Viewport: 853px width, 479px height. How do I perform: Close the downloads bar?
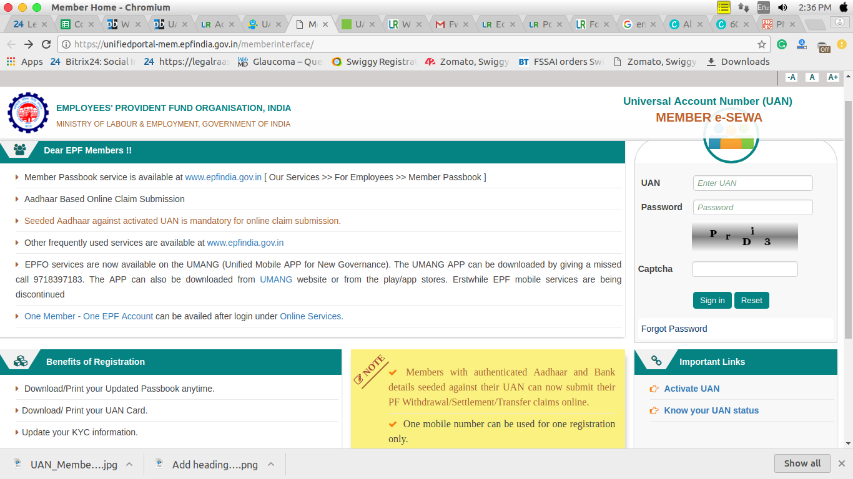point(842,463)
